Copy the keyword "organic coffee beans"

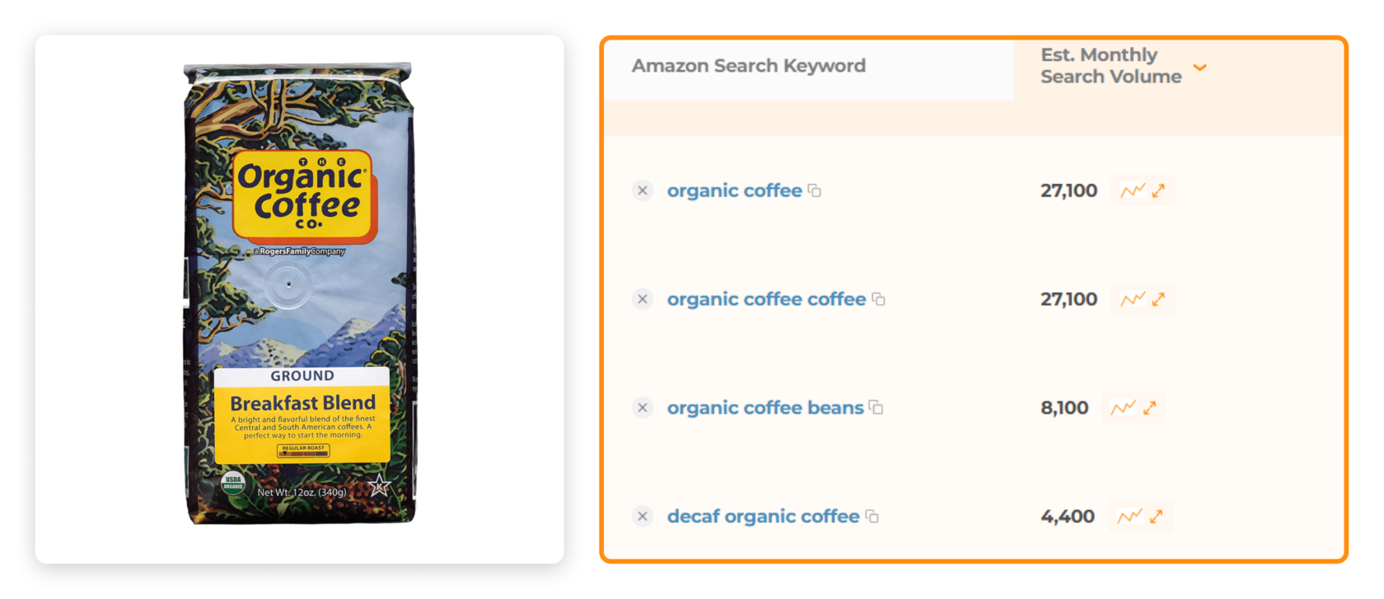876,407
